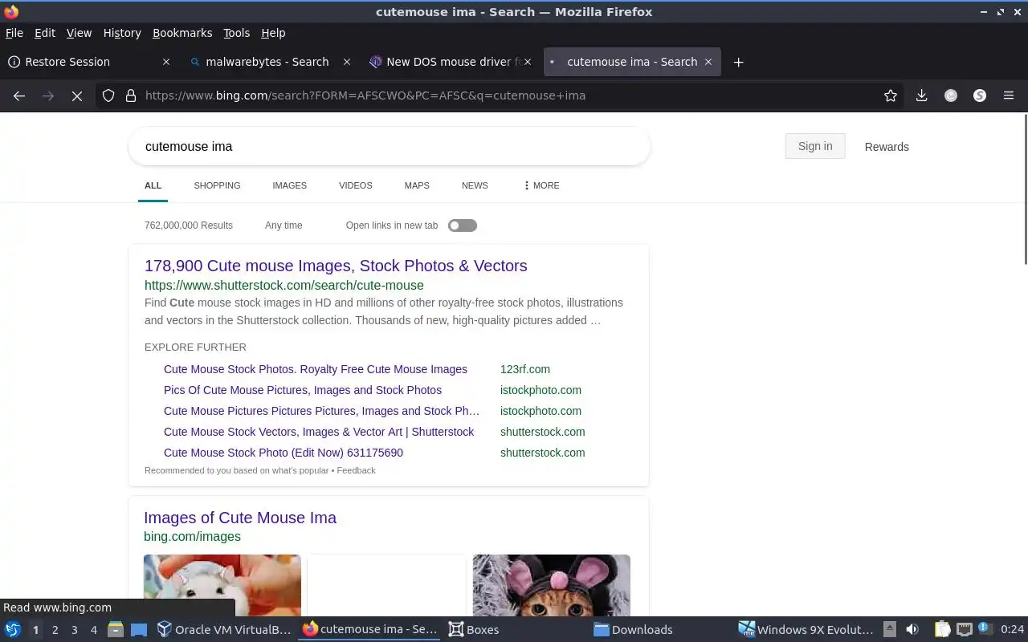Close the Restore Session tab
Screen dimensions: 1028x642
coord(166,62)
